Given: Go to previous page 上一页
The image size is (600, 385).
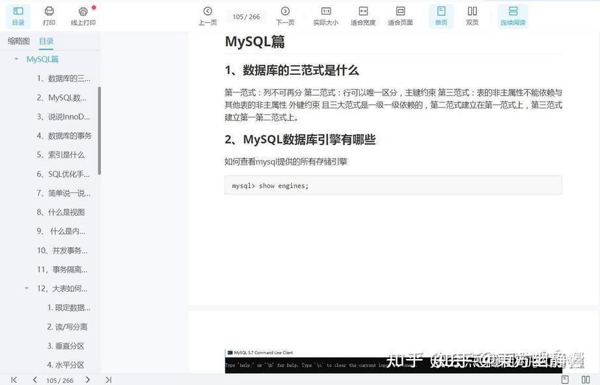Looking at the screenshot, I should tap(208, 16).
